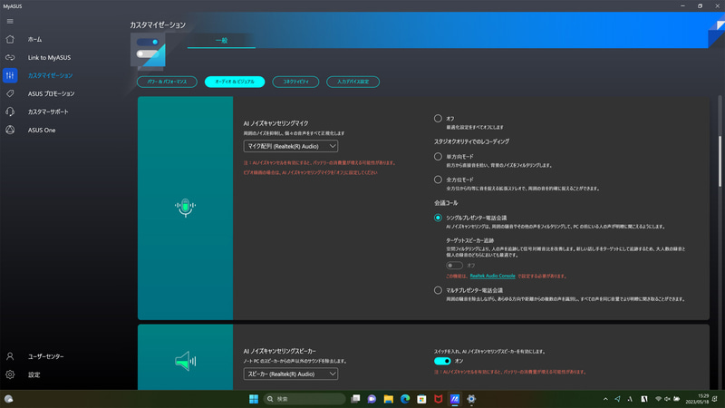The width and height of the screenshot is (725, 408).
Task: Select 単方向モード radio button
Action: coord(438,156)
